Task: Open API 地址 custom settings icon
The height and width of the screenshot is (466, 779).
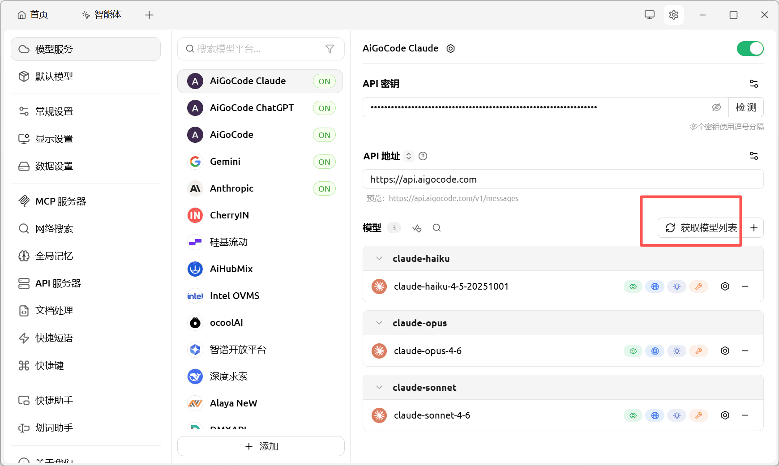Action: [754, 156]
